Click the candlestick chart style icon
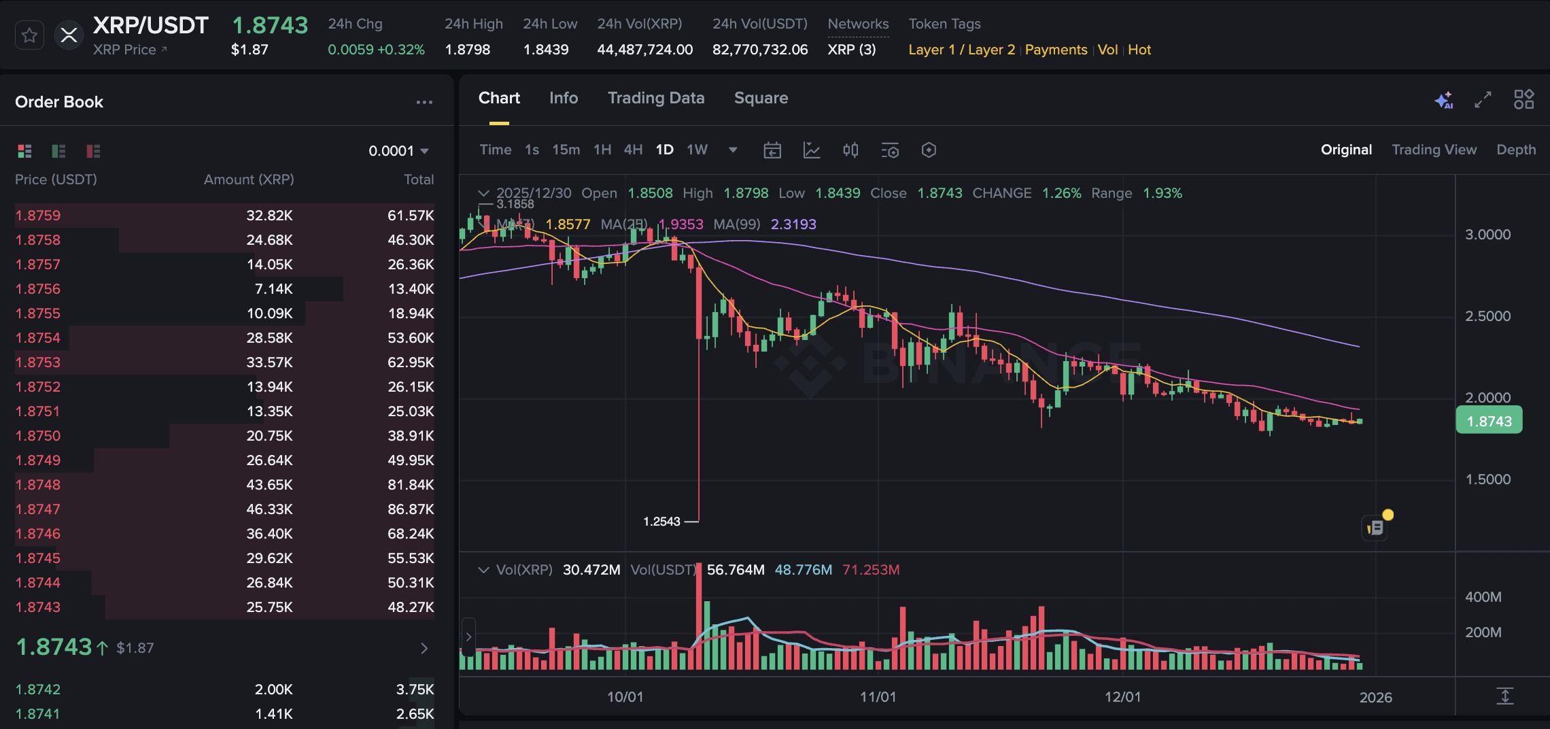This screenshot has height=729, width=1550. tap(850, 150)
